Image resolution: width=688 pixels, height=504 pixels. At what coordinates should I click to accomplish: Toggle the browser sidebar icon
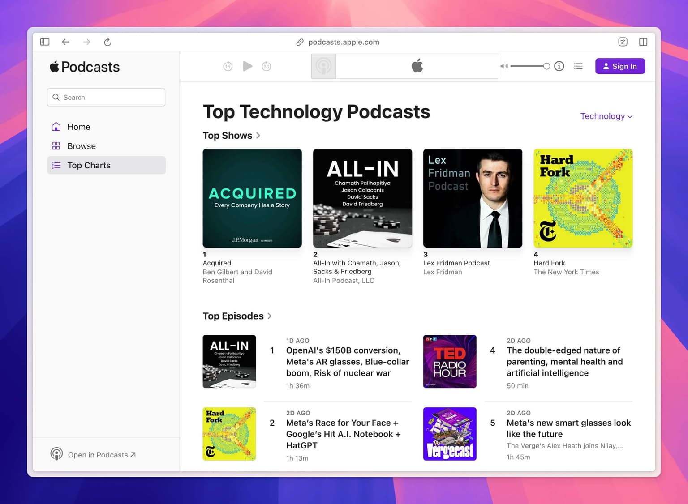click(x=45, y=42)
